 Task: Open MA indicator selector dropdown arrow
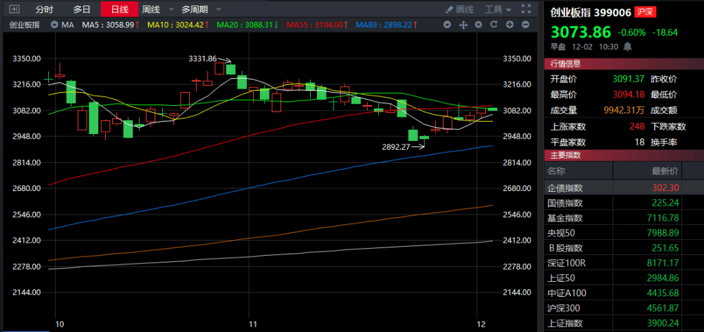54,25
